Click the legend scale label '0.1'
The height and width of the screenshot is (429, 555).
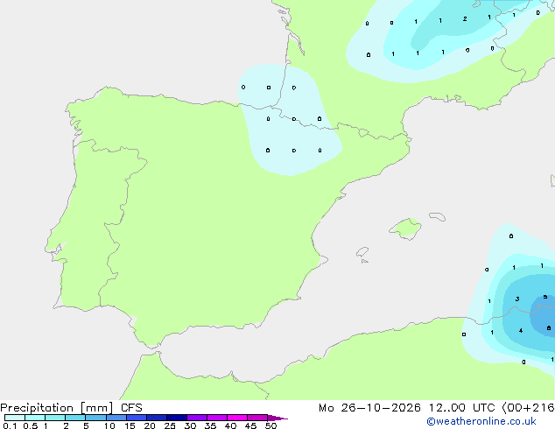(10, 425)
